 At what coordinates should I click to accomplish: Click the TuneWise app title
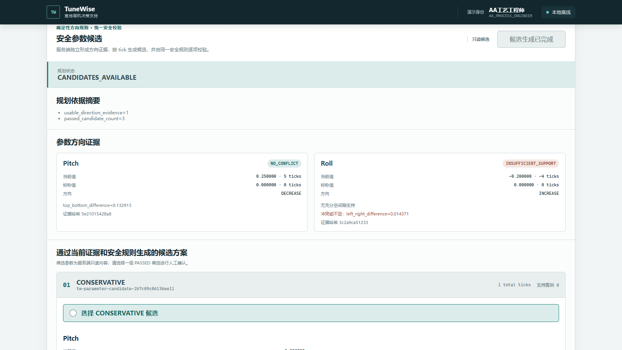[x=80, y=9]
